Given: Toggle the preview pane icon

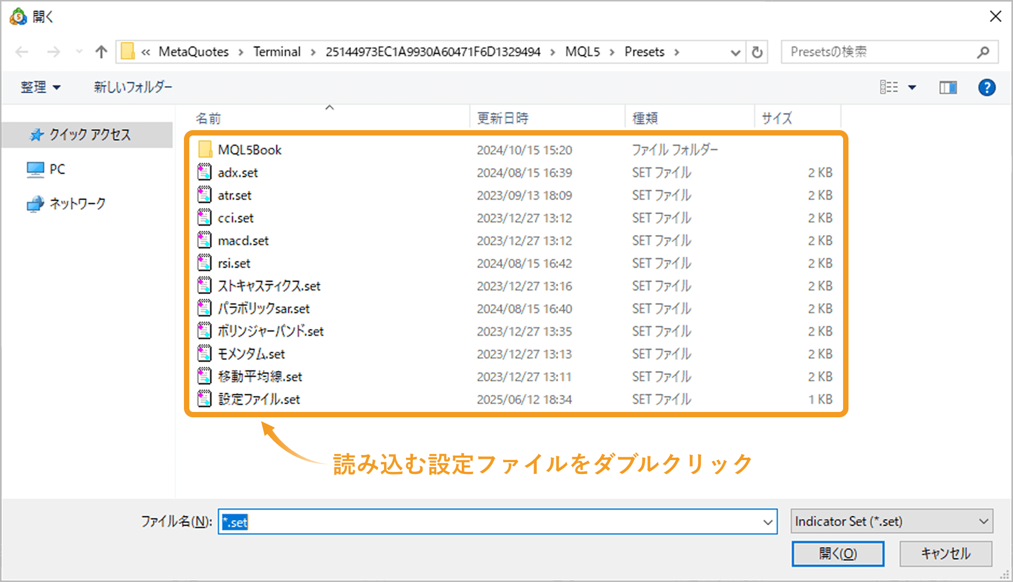Looking at the screenshot, I should tap(948, 87).
